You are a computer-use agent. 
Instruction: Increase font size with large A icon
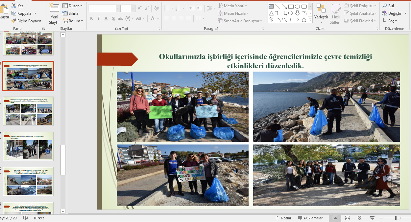(x=139, y=8)
